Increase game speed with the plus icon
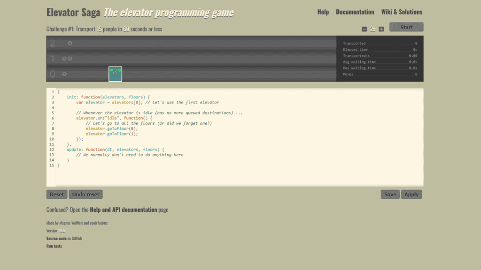The height and width of the screenshot is (270, 481). click(x=381, y=29)
